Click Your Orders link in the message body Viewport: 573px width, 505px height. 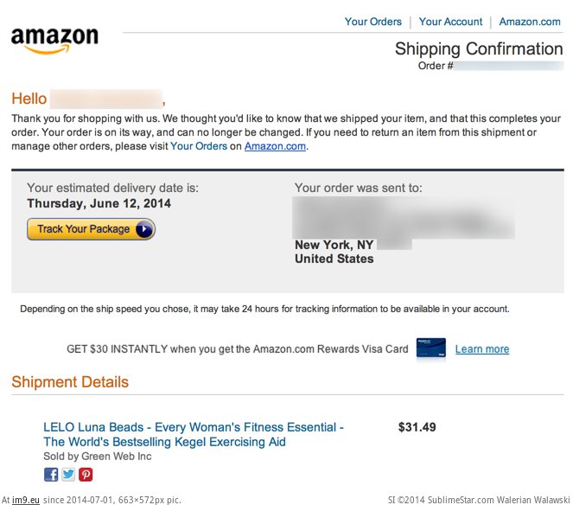(x=199, y=146)
